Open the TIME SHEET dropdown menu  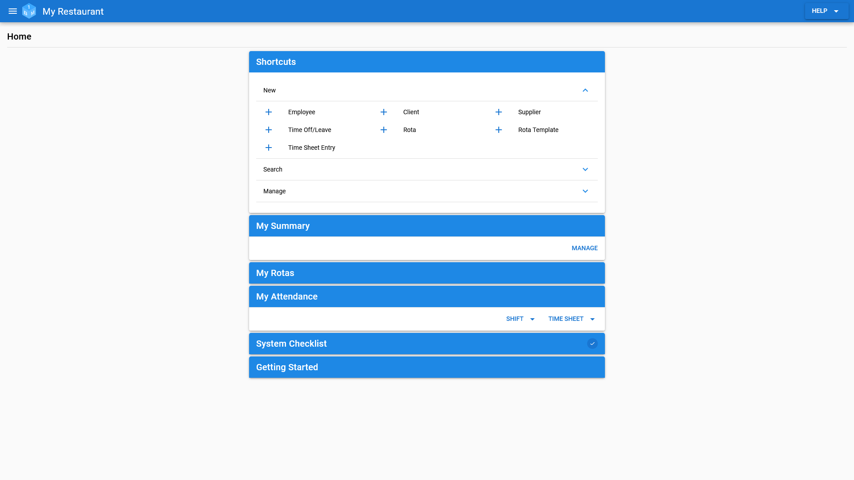click(x=592, y=319)
